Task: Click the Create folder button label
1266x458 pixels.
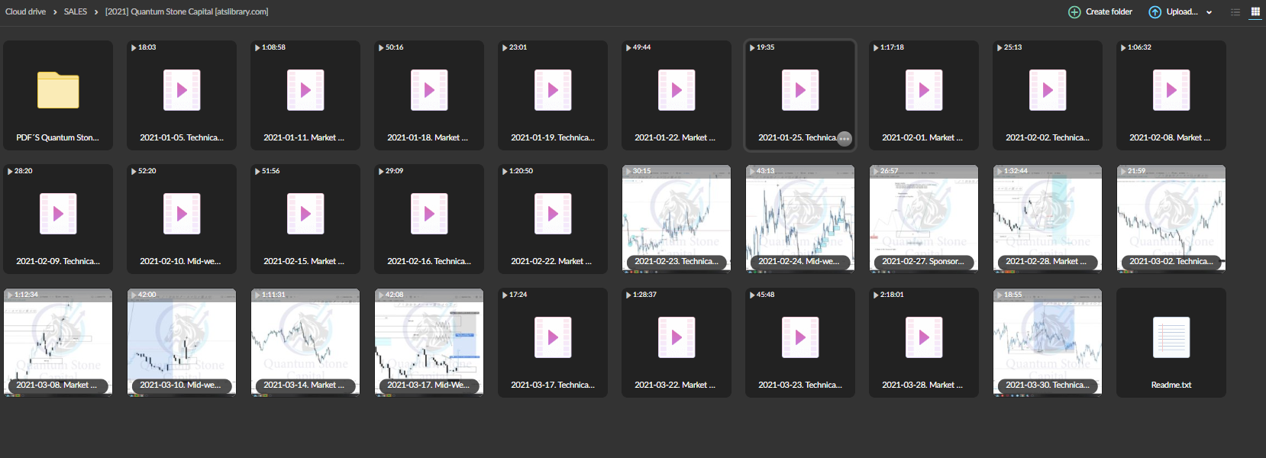Action: (1109, 11)
